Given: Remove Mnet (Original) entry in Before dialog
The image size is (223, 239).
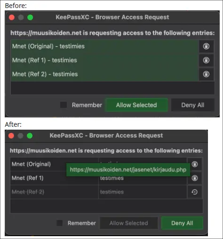Looking at the screenshot, I should pos(206,46).
